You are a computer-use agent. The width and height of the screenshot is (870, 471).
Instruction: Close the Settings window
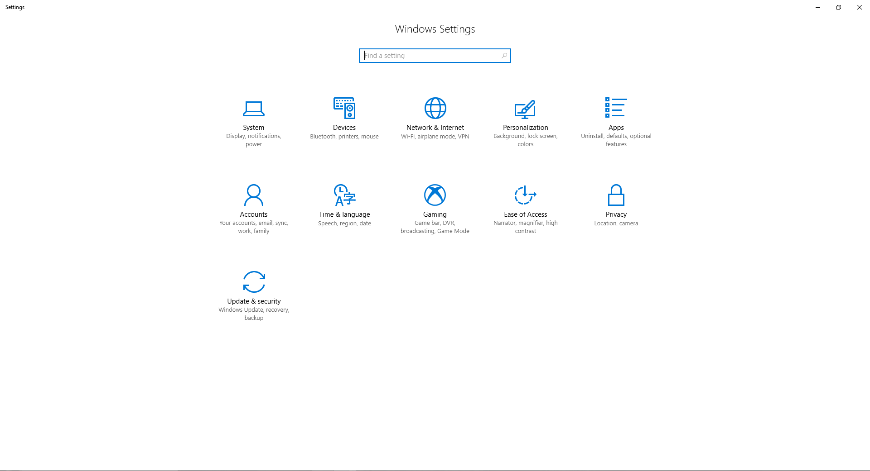coord(860,7)
